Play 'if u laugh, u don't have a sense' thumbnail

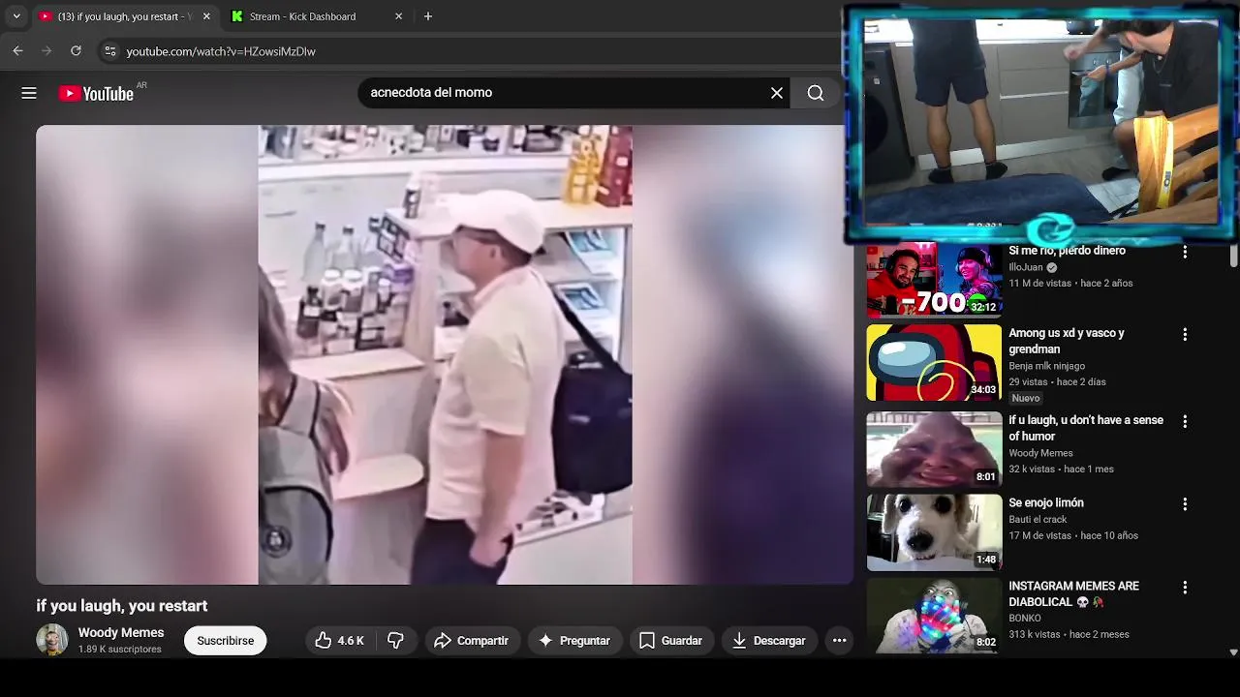pos(934,449)
